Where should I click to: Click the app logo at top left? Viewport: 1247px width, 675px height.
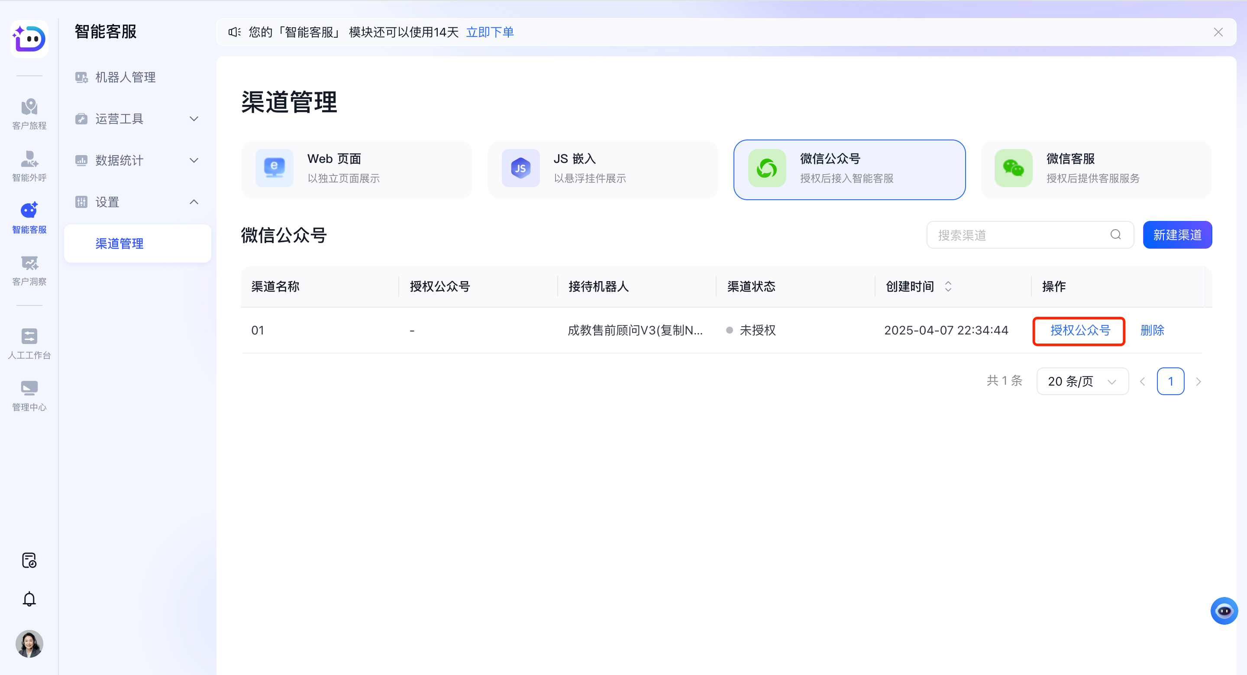pos(29,39)
